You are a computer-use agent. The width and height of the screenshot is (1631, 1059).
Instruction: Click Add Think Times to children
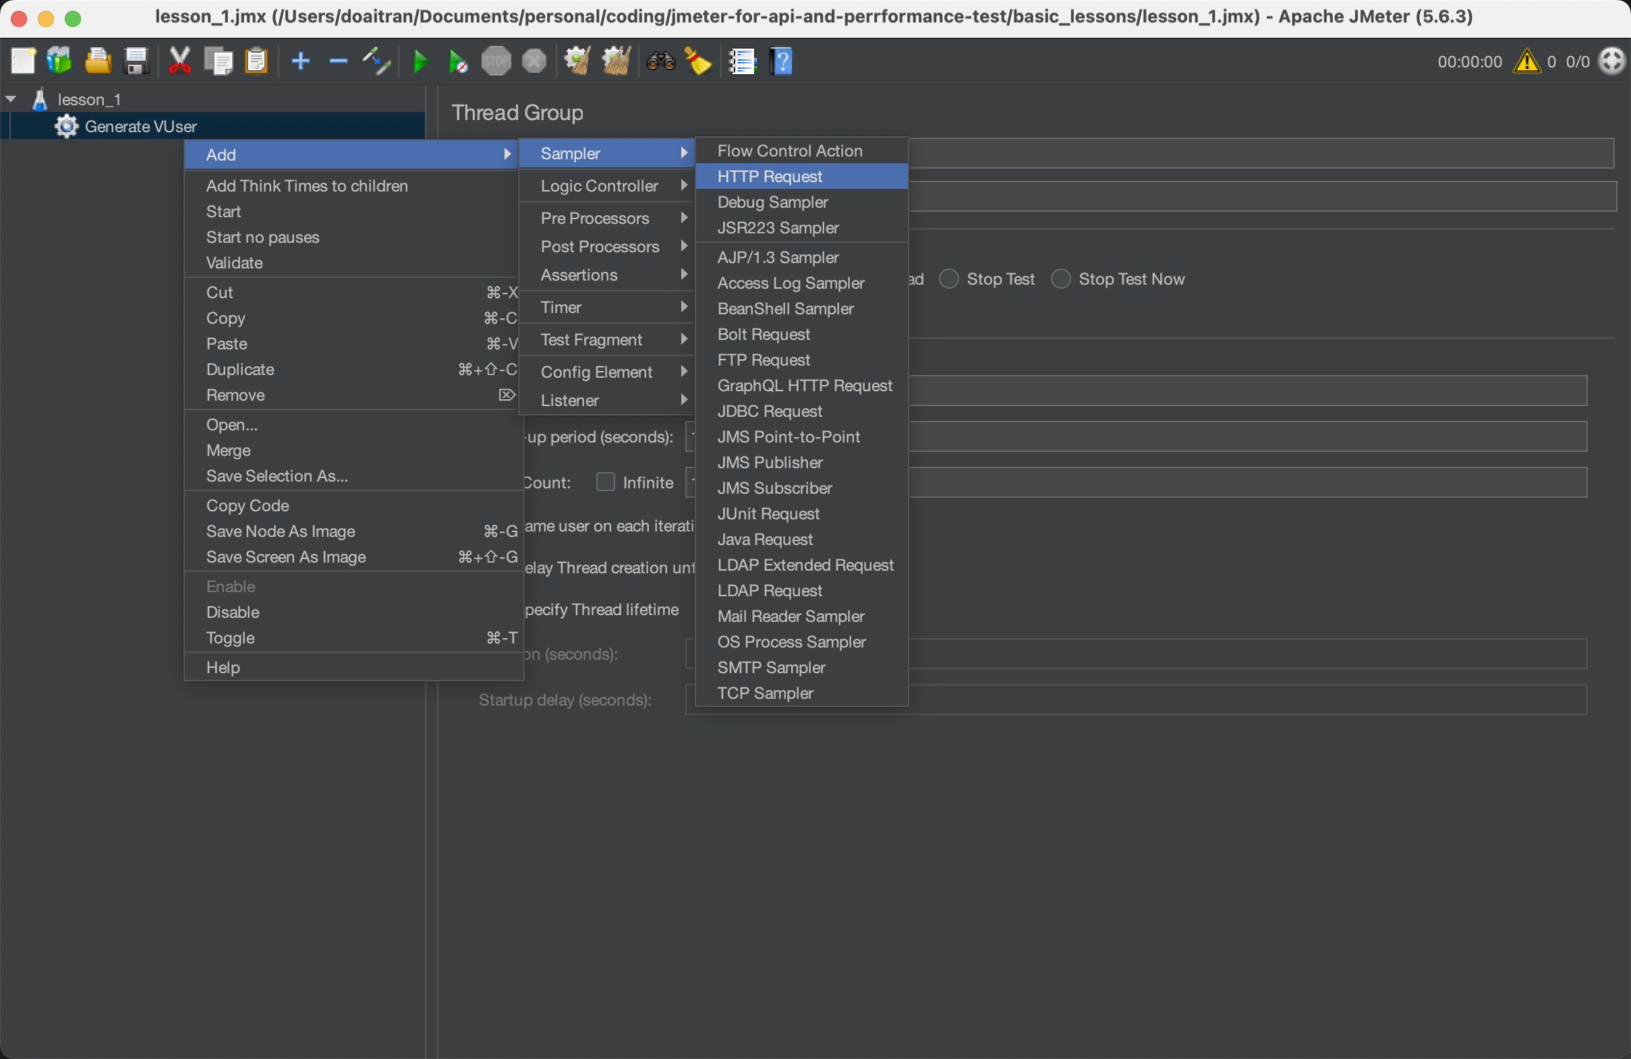click(x=351, y=185)
